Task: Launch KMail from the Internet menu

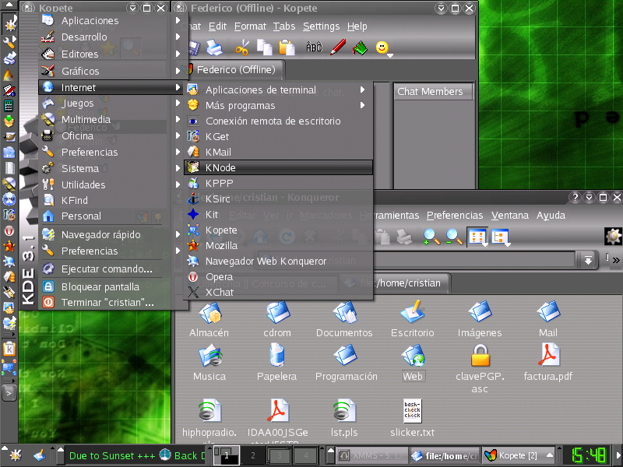Action: click(278, 152)
